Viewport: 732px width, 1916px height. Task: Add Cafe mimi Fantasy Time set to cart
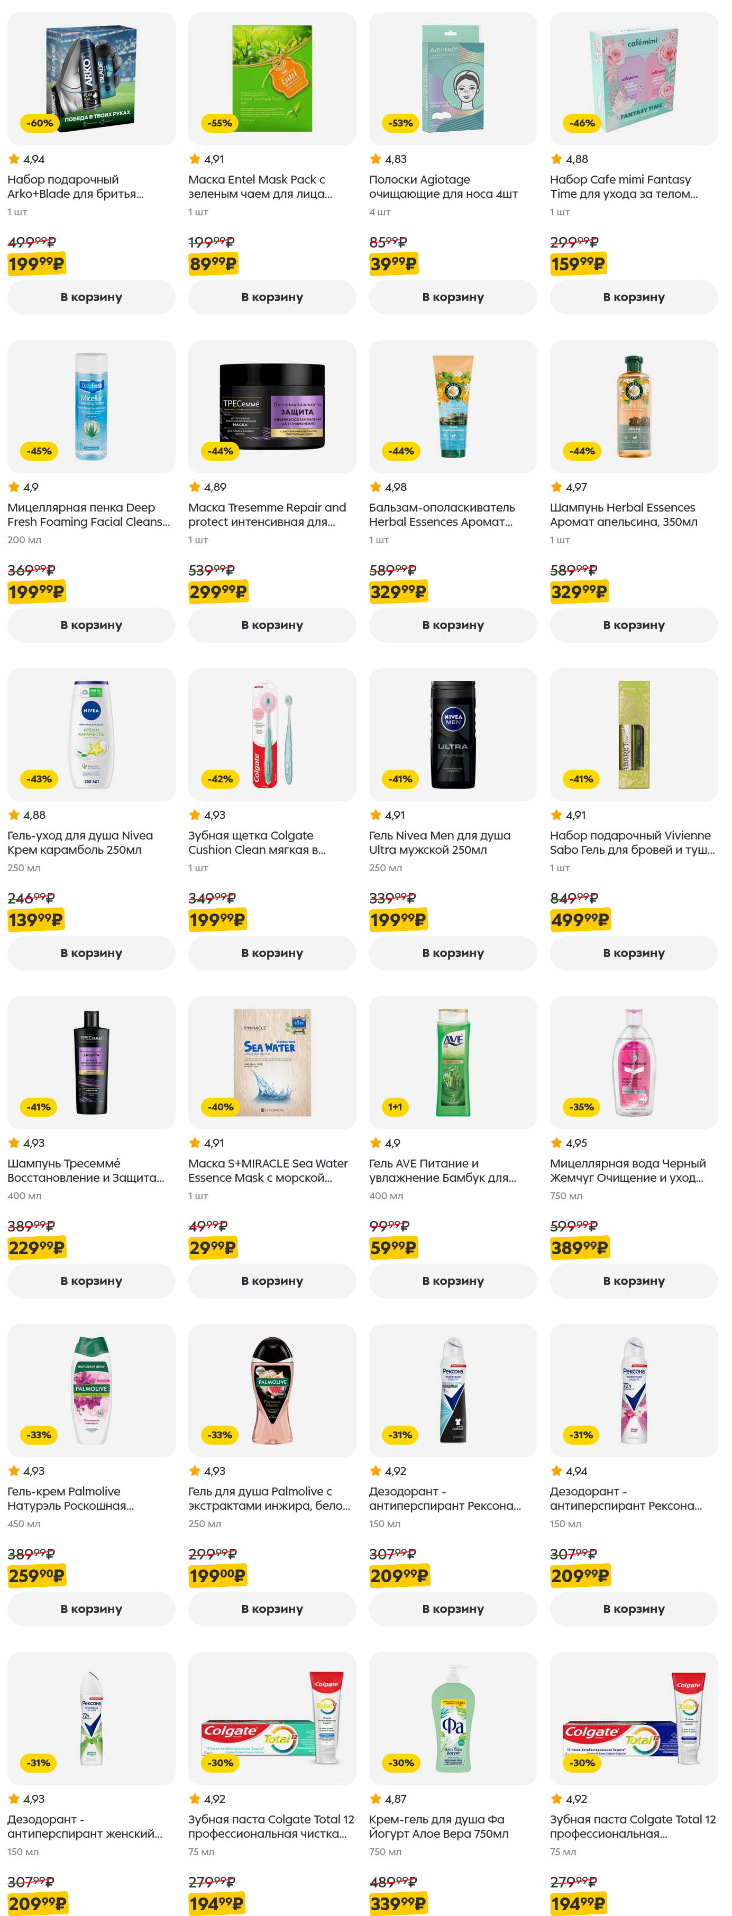634,297
